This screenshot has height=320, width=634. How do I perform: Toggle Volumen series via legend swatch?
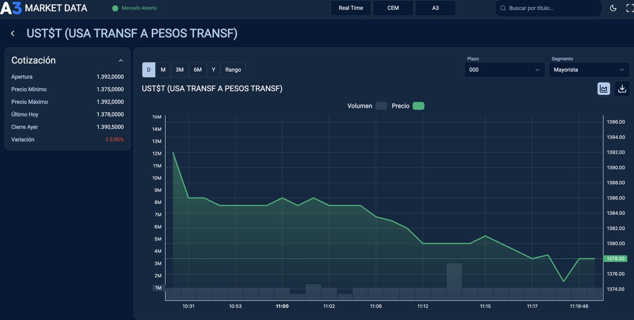pos(381,106)
